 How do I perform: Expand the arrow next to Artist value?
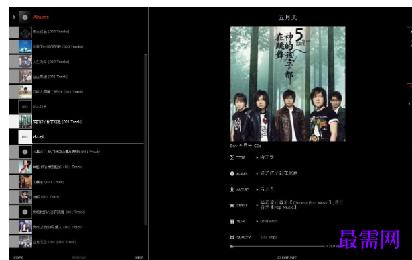[x=257, y=189]
